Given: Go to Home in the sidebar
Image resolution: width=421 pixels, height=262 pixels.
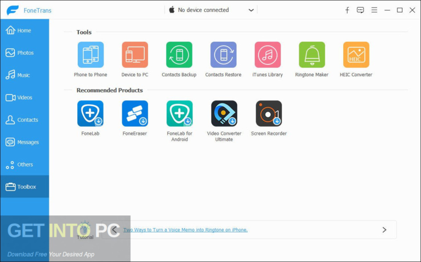Looking at the screenshot, I should click(x=25, y=30).
